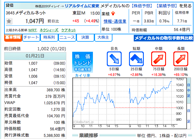Screen dimensions: 195x139
Task: Open compared stock ケアネット link
Action: tap(69, 30)
